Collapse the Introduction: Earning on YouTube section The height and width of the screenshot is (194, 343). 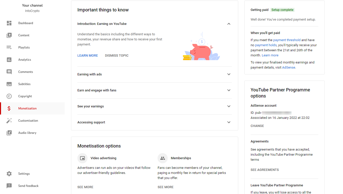tap(229, 24)
